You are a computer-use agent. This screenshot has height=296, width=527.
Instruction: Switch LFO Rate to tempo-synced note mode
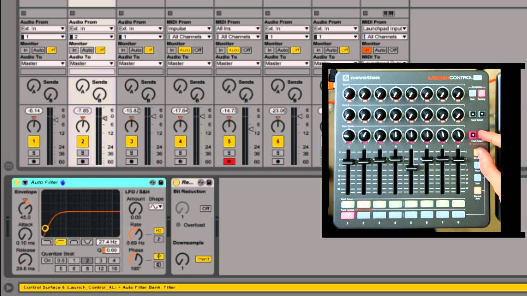[159, 240]
